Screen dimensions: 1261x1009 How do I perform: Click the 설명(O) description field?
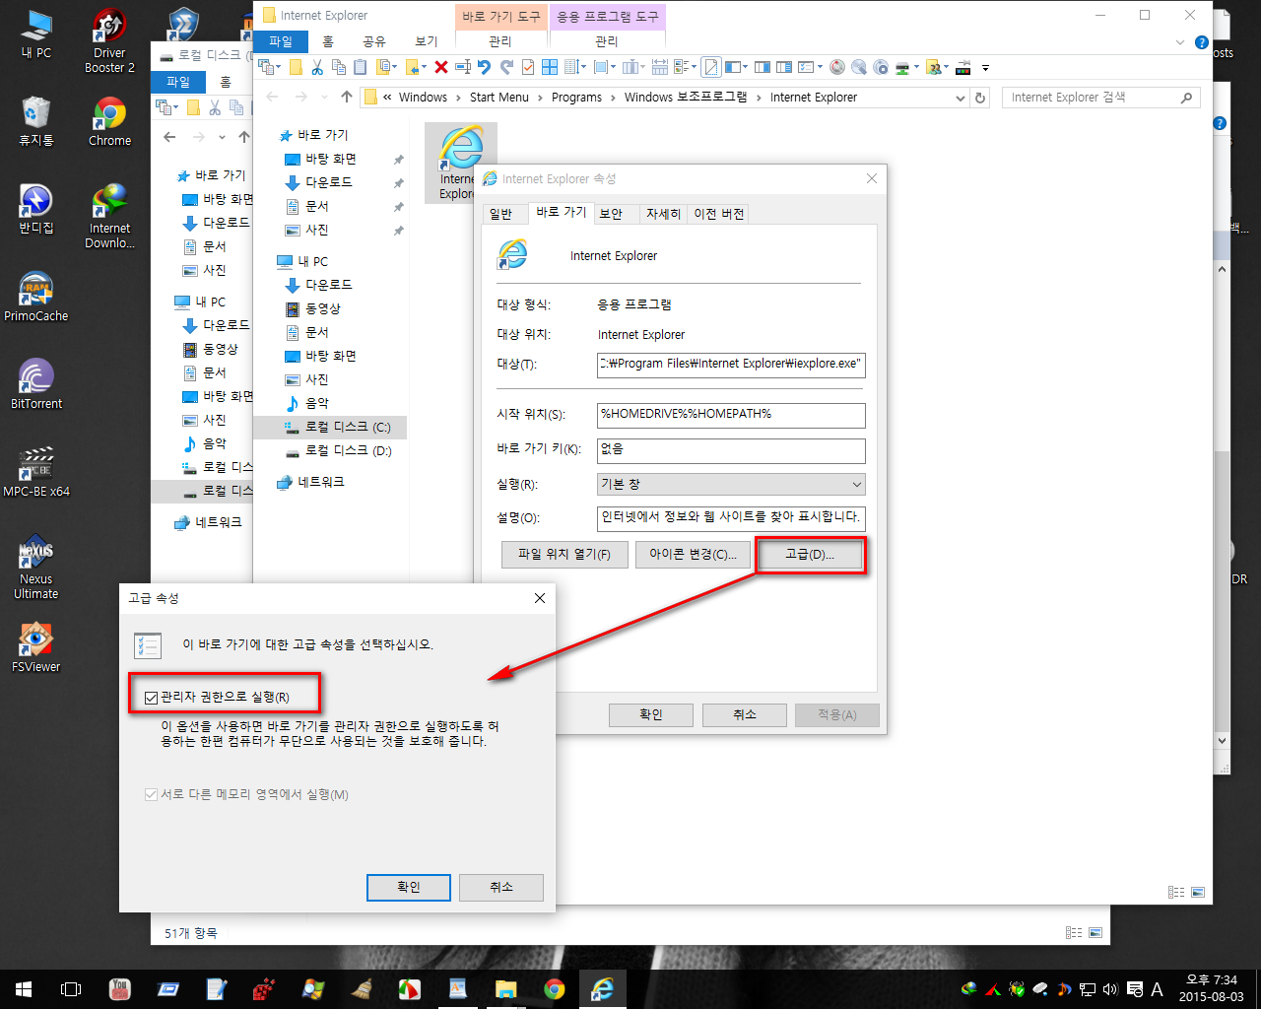pos(731,517)
